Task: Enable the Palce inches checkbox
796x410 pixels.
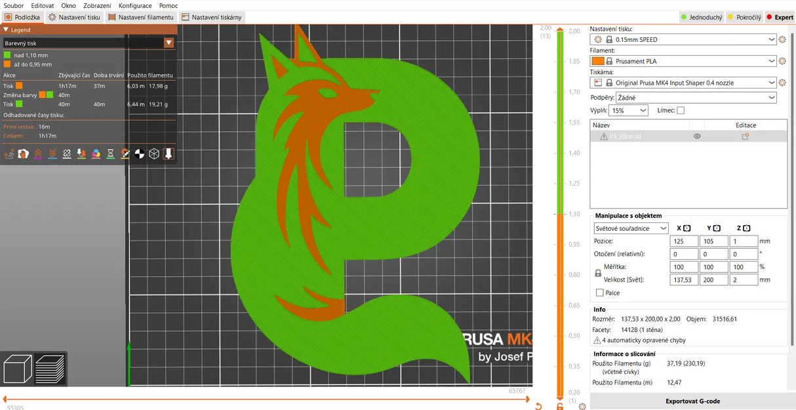Action: tap(600, 293)
